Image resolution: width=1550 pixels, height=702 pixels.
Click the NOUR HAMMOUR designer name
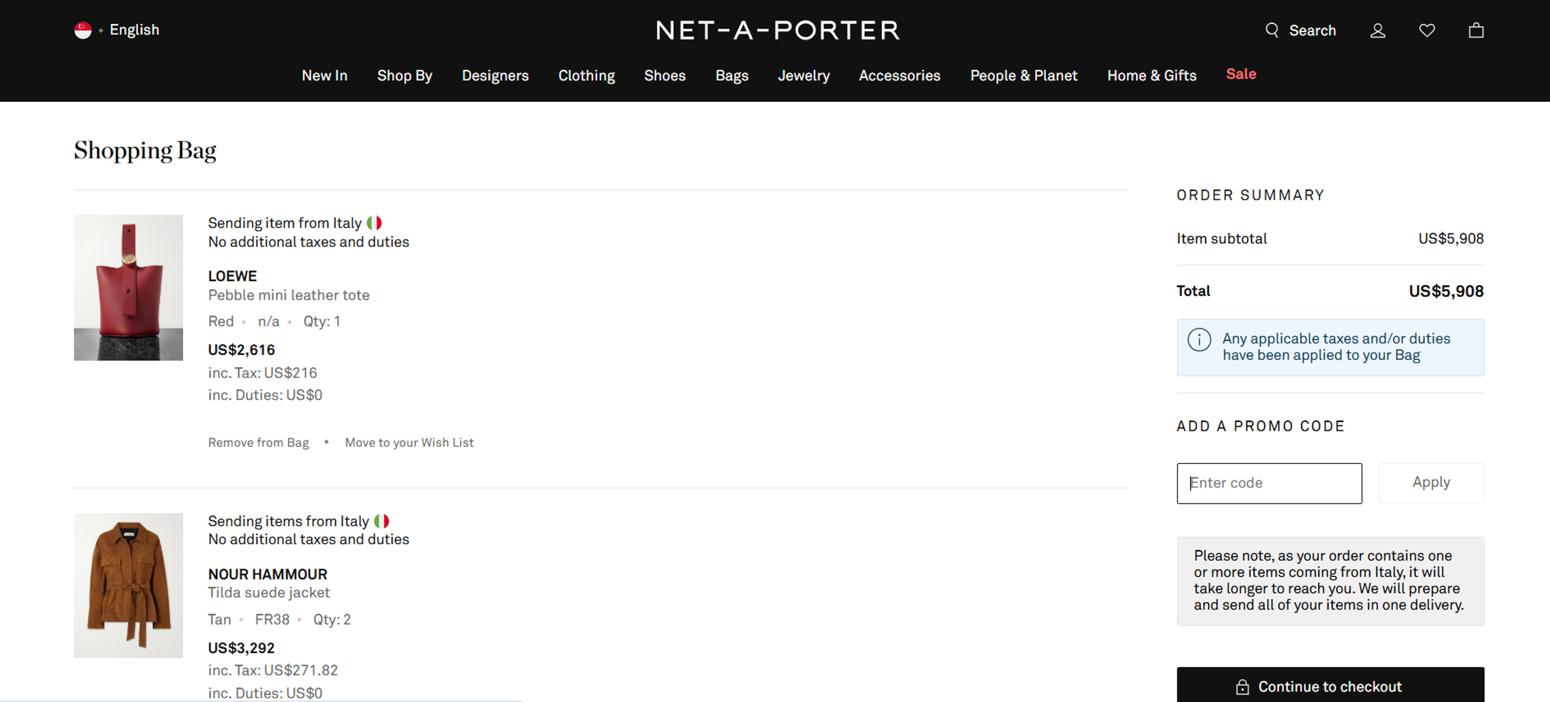pyautogui.click(x=268, y=574)
